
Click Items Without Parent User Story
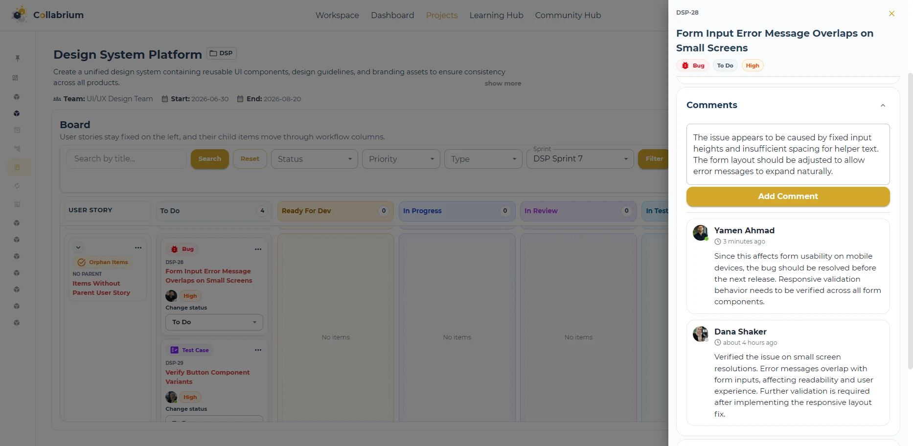click(101, 288)
